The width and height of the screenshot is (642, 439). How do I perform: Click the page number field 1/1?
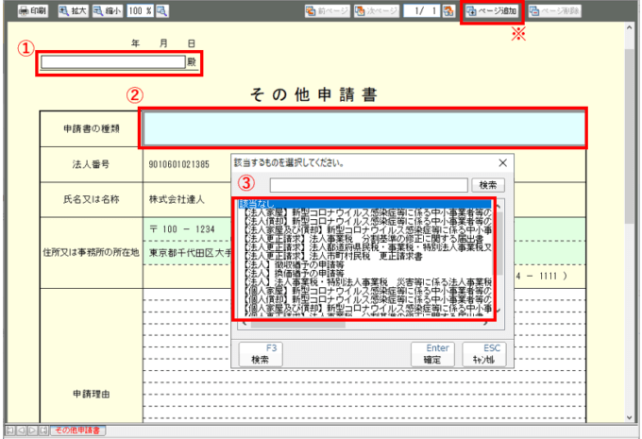point(422,11)
